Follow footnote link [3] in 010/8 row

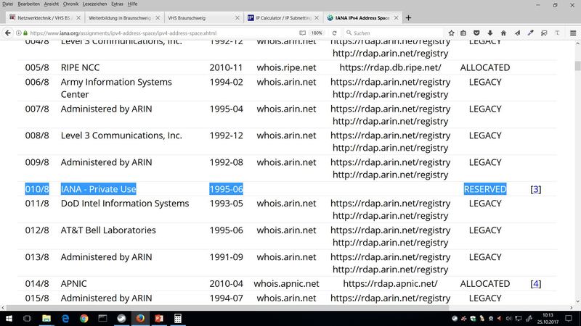click(x=536, y=189)
